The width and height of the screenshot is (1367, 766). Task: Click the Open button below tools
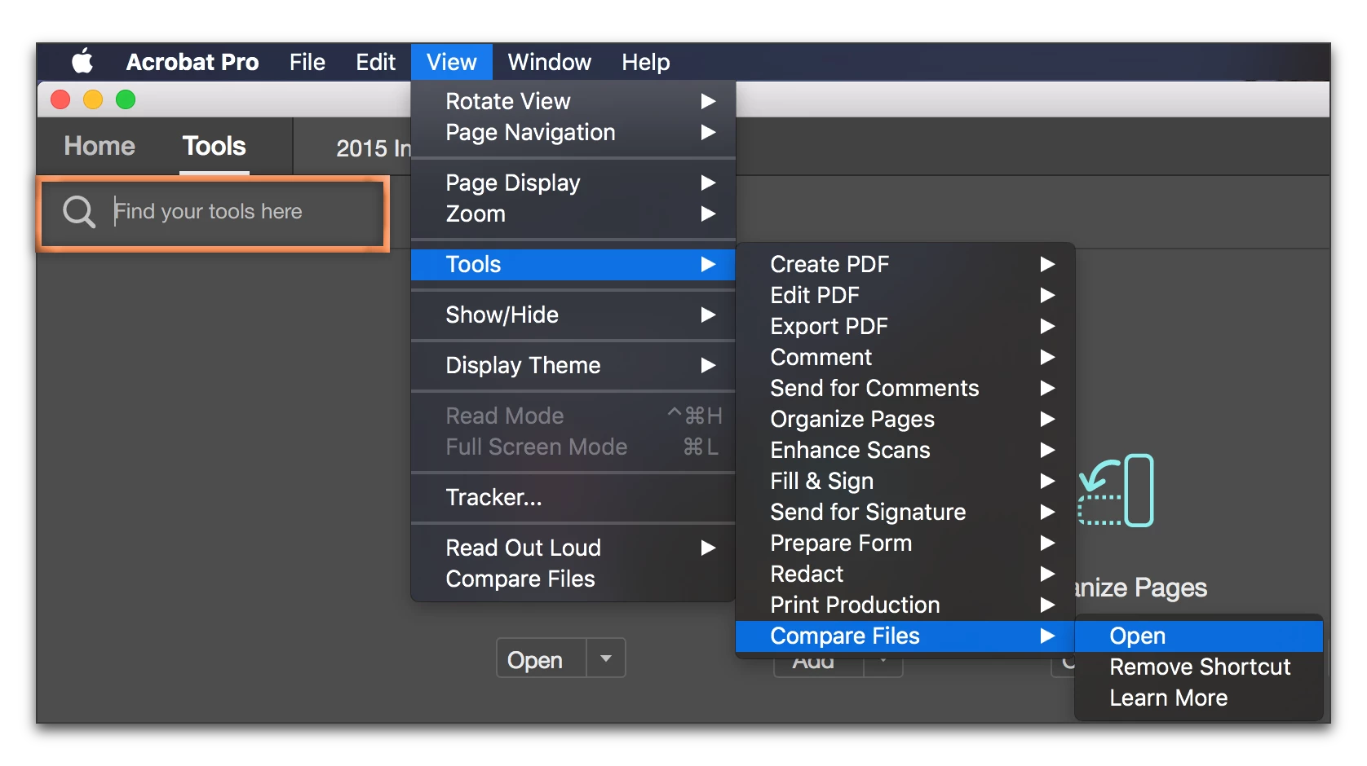point(541,658)
